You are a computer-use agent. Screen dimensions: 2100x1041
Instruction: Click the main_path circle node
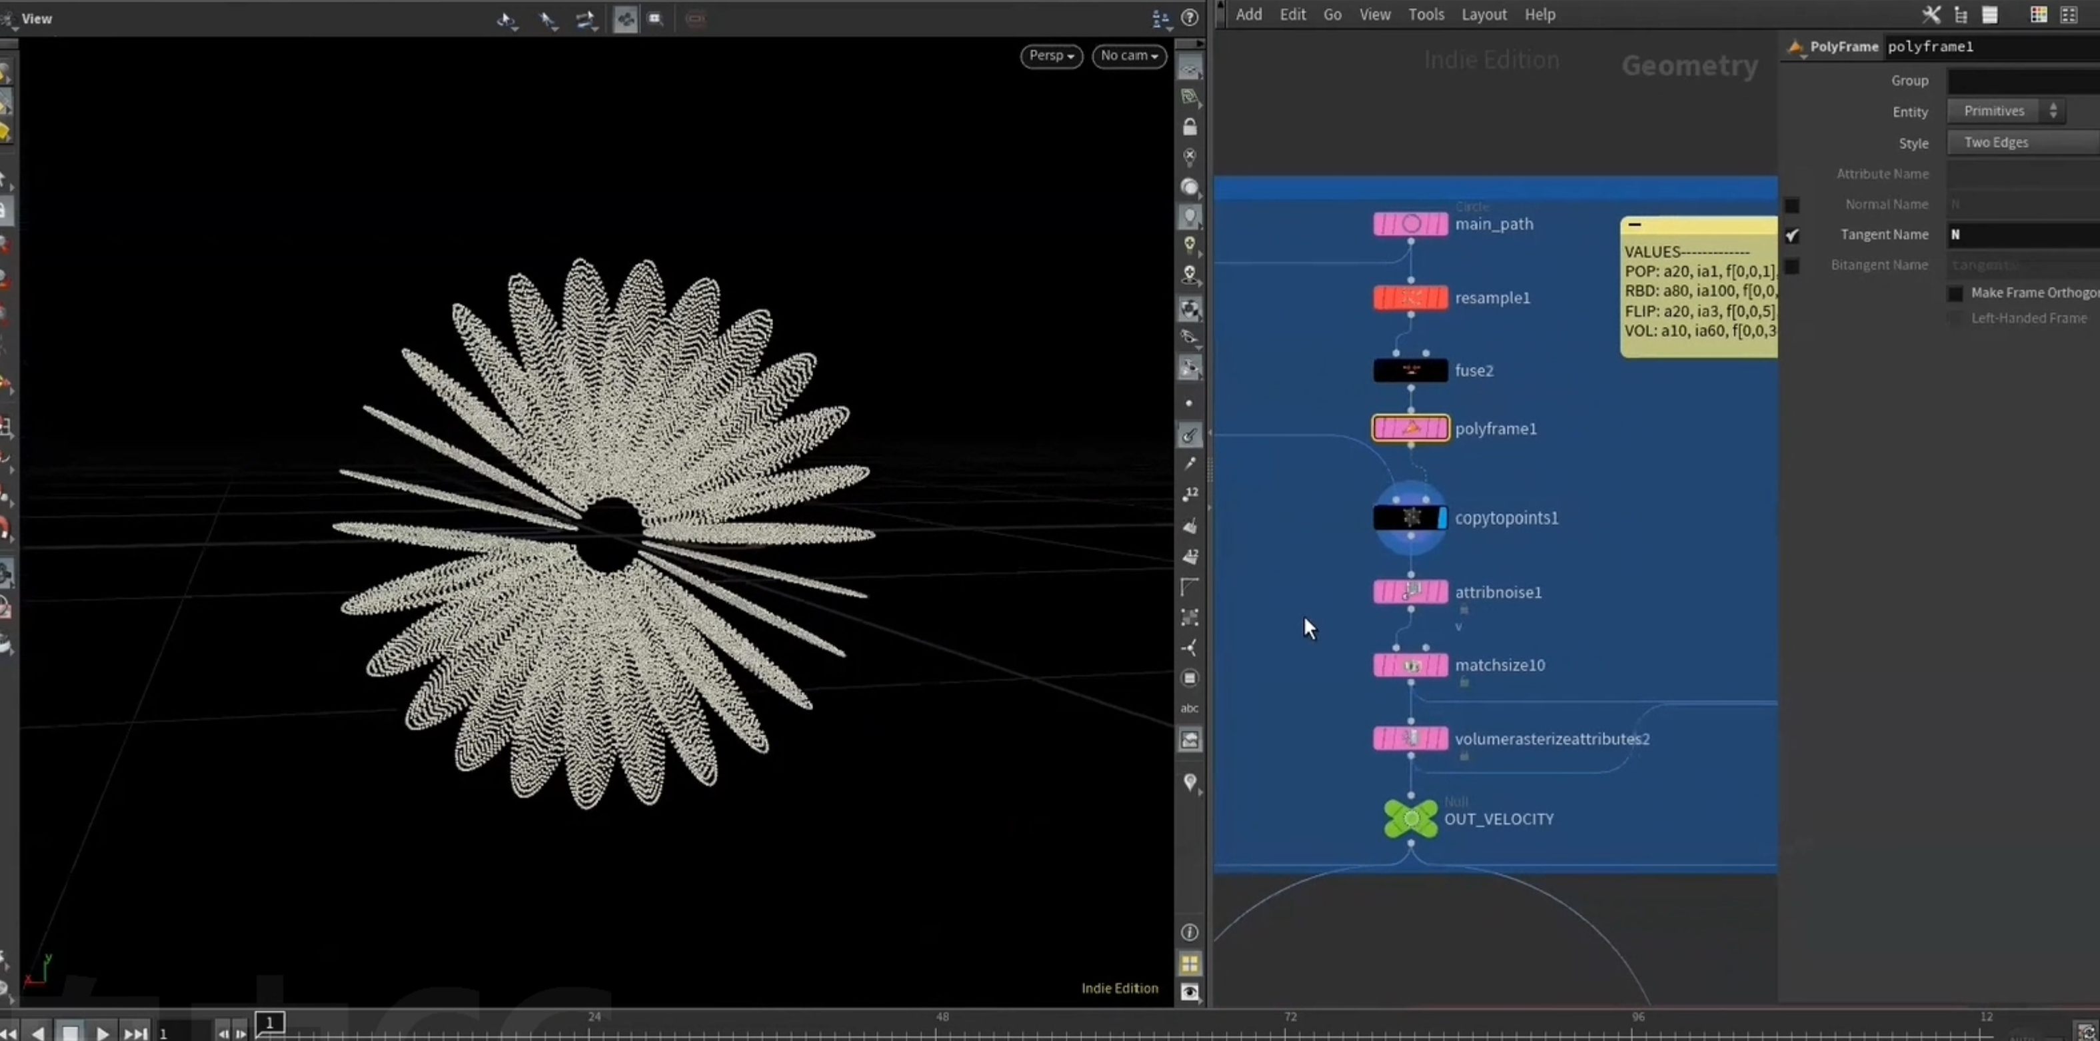pyautogui.click(x=1410, y=223)
